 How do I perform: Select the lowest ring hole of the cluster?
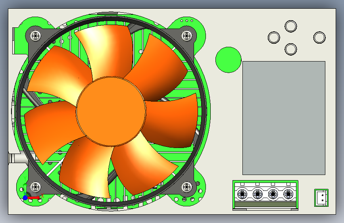(291, 49)
